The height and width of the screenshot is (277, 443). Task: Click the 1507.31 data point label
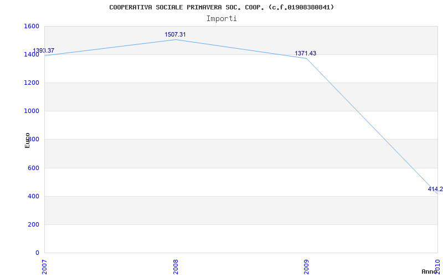[x=175, y=34]
